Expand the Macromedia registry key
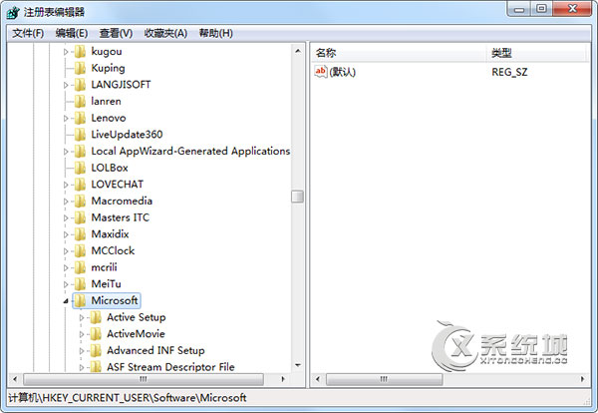 point(66,201)
